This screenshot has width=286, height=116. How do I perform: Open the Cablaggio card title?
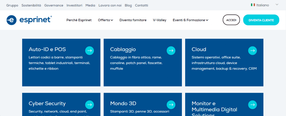coord(123,50)
